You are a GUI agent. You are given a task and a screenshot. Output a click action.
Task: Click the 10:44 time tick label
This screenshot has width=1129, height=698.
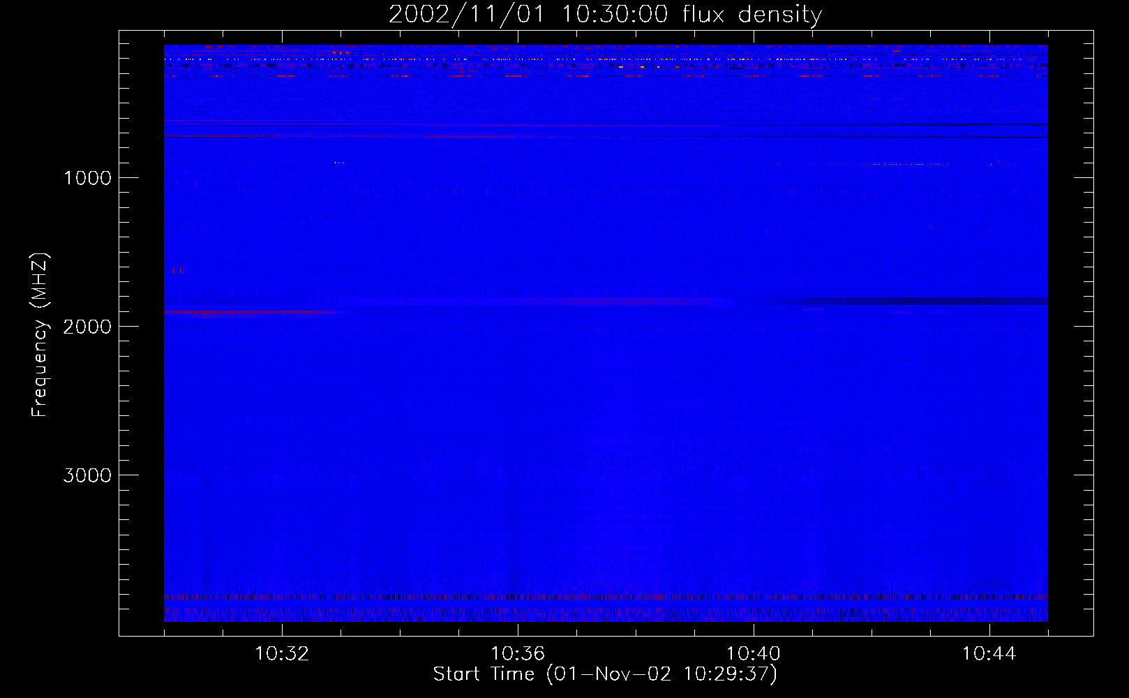[x=989, y=654]
